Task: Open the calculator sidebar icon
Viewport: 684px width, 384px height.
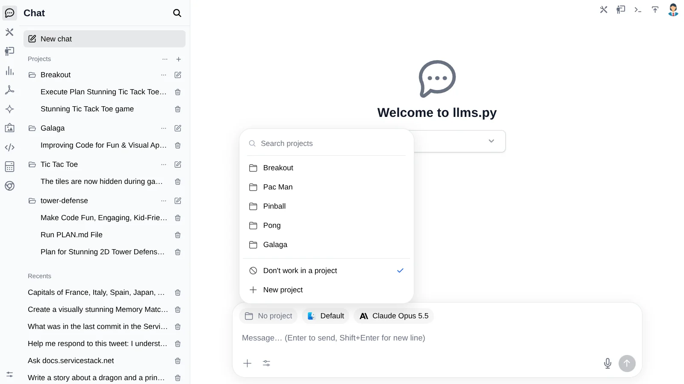Action: [9, 167]
